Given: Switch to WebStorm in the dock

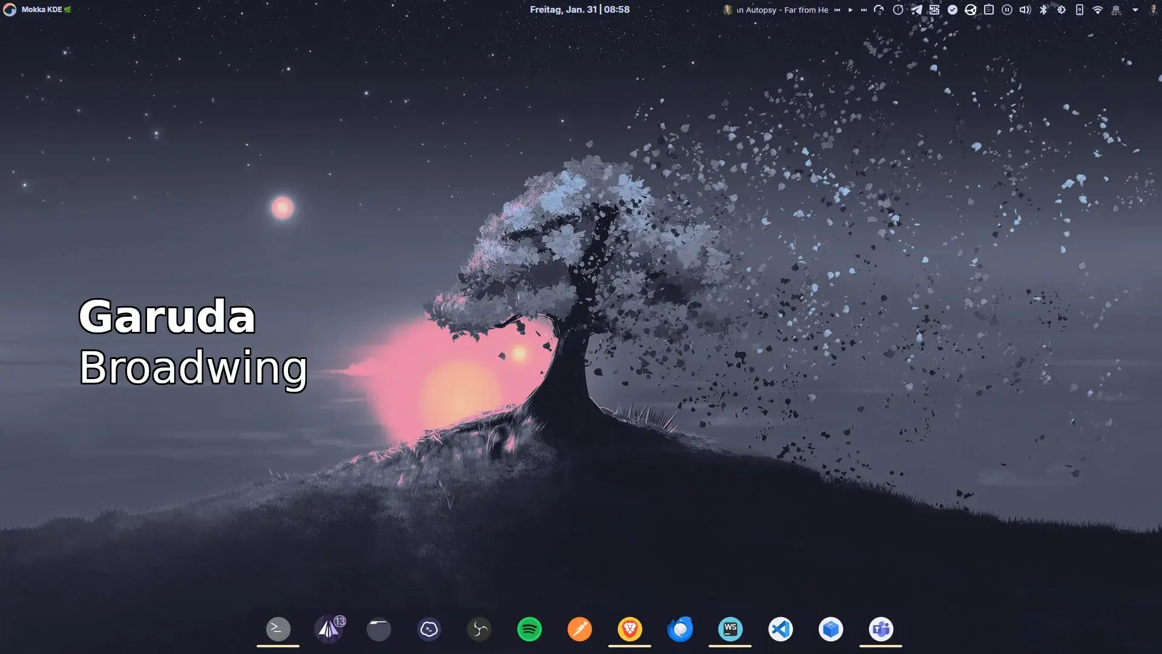Looking at the screenshot, I should (x=730, y=629).
